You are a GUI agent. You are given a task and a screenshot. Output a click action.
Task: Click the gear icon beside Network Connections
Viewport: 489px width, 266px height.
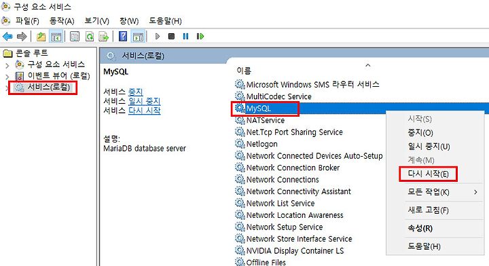pos(240,179)
